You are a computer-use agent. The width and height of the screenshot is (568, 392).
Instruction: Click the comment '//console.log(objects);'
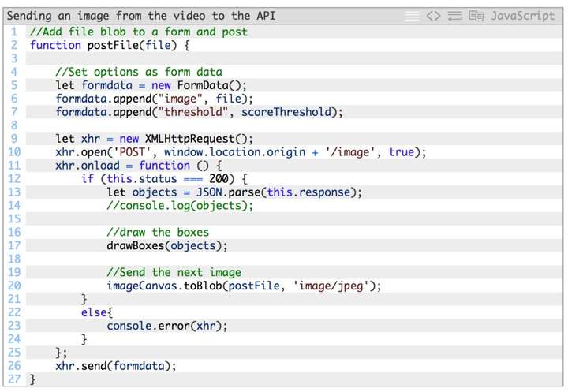(x=180, y=205)
